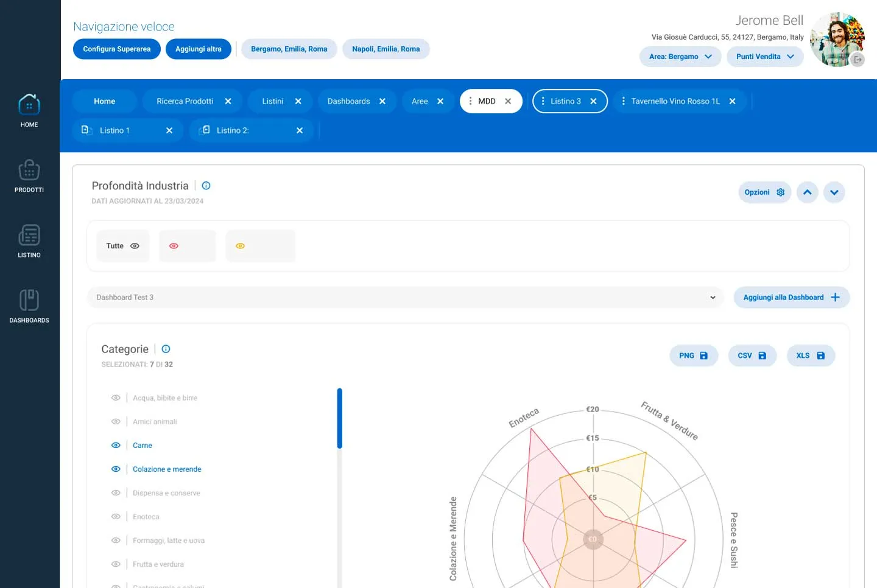Switch to the Listino 3 tab
This screenshot has width=877, height=588.
click(x=565, y=102)
